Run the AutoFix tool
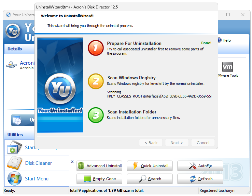 [x=200, y=166]
